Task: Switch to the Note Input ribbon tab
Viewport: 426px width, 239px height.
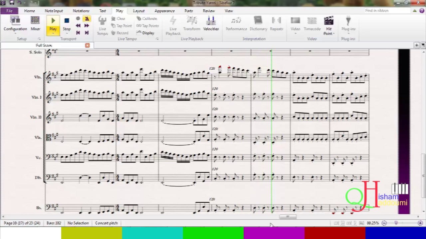Action: [54, 11]
